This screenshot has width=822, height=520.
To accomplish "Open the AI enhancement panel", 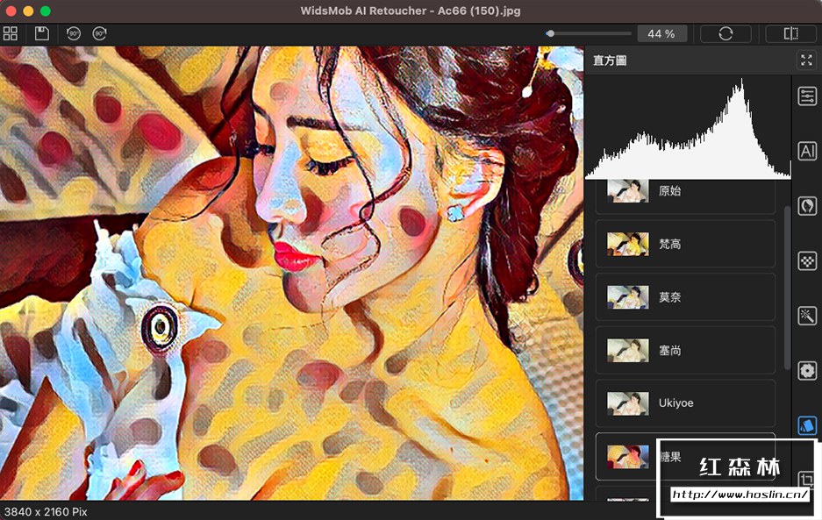I will [x=806, y=151].
